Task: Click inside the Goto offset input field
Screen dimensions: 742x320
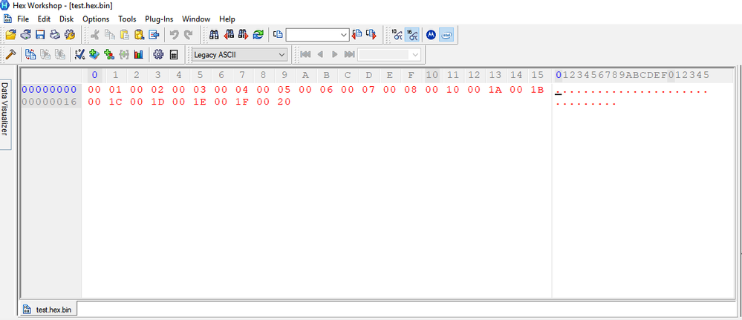Action: pyautogui.click(x=312, y=35)
